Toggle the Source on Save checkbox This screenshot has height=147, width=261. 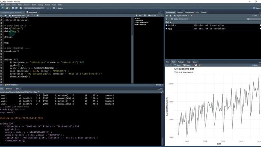[13, 16]
